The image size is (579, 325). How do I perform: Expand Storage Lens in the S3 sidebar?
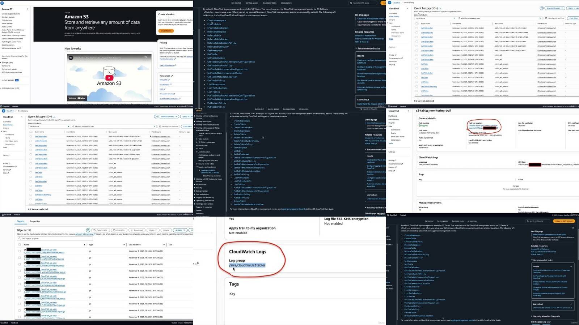pyautogui.click(x=1, y=63)
